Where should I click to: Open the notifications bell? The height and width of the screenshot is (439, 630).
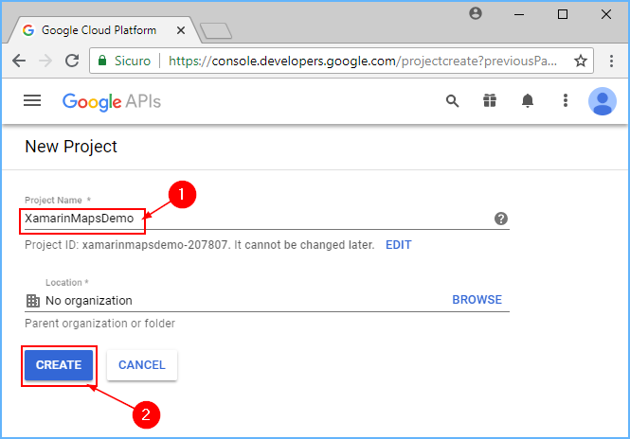528,100
